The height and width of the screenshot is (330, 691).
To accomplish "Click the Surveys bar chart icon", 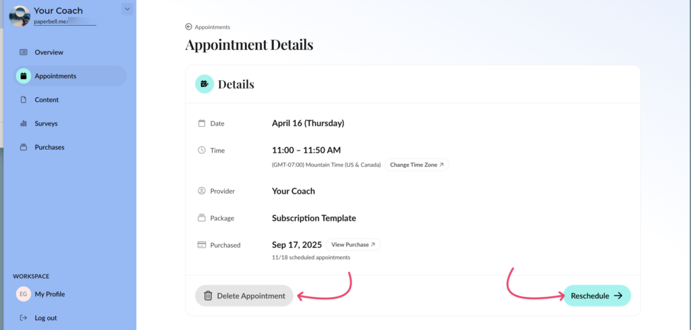I will click(x=24, y=123).
